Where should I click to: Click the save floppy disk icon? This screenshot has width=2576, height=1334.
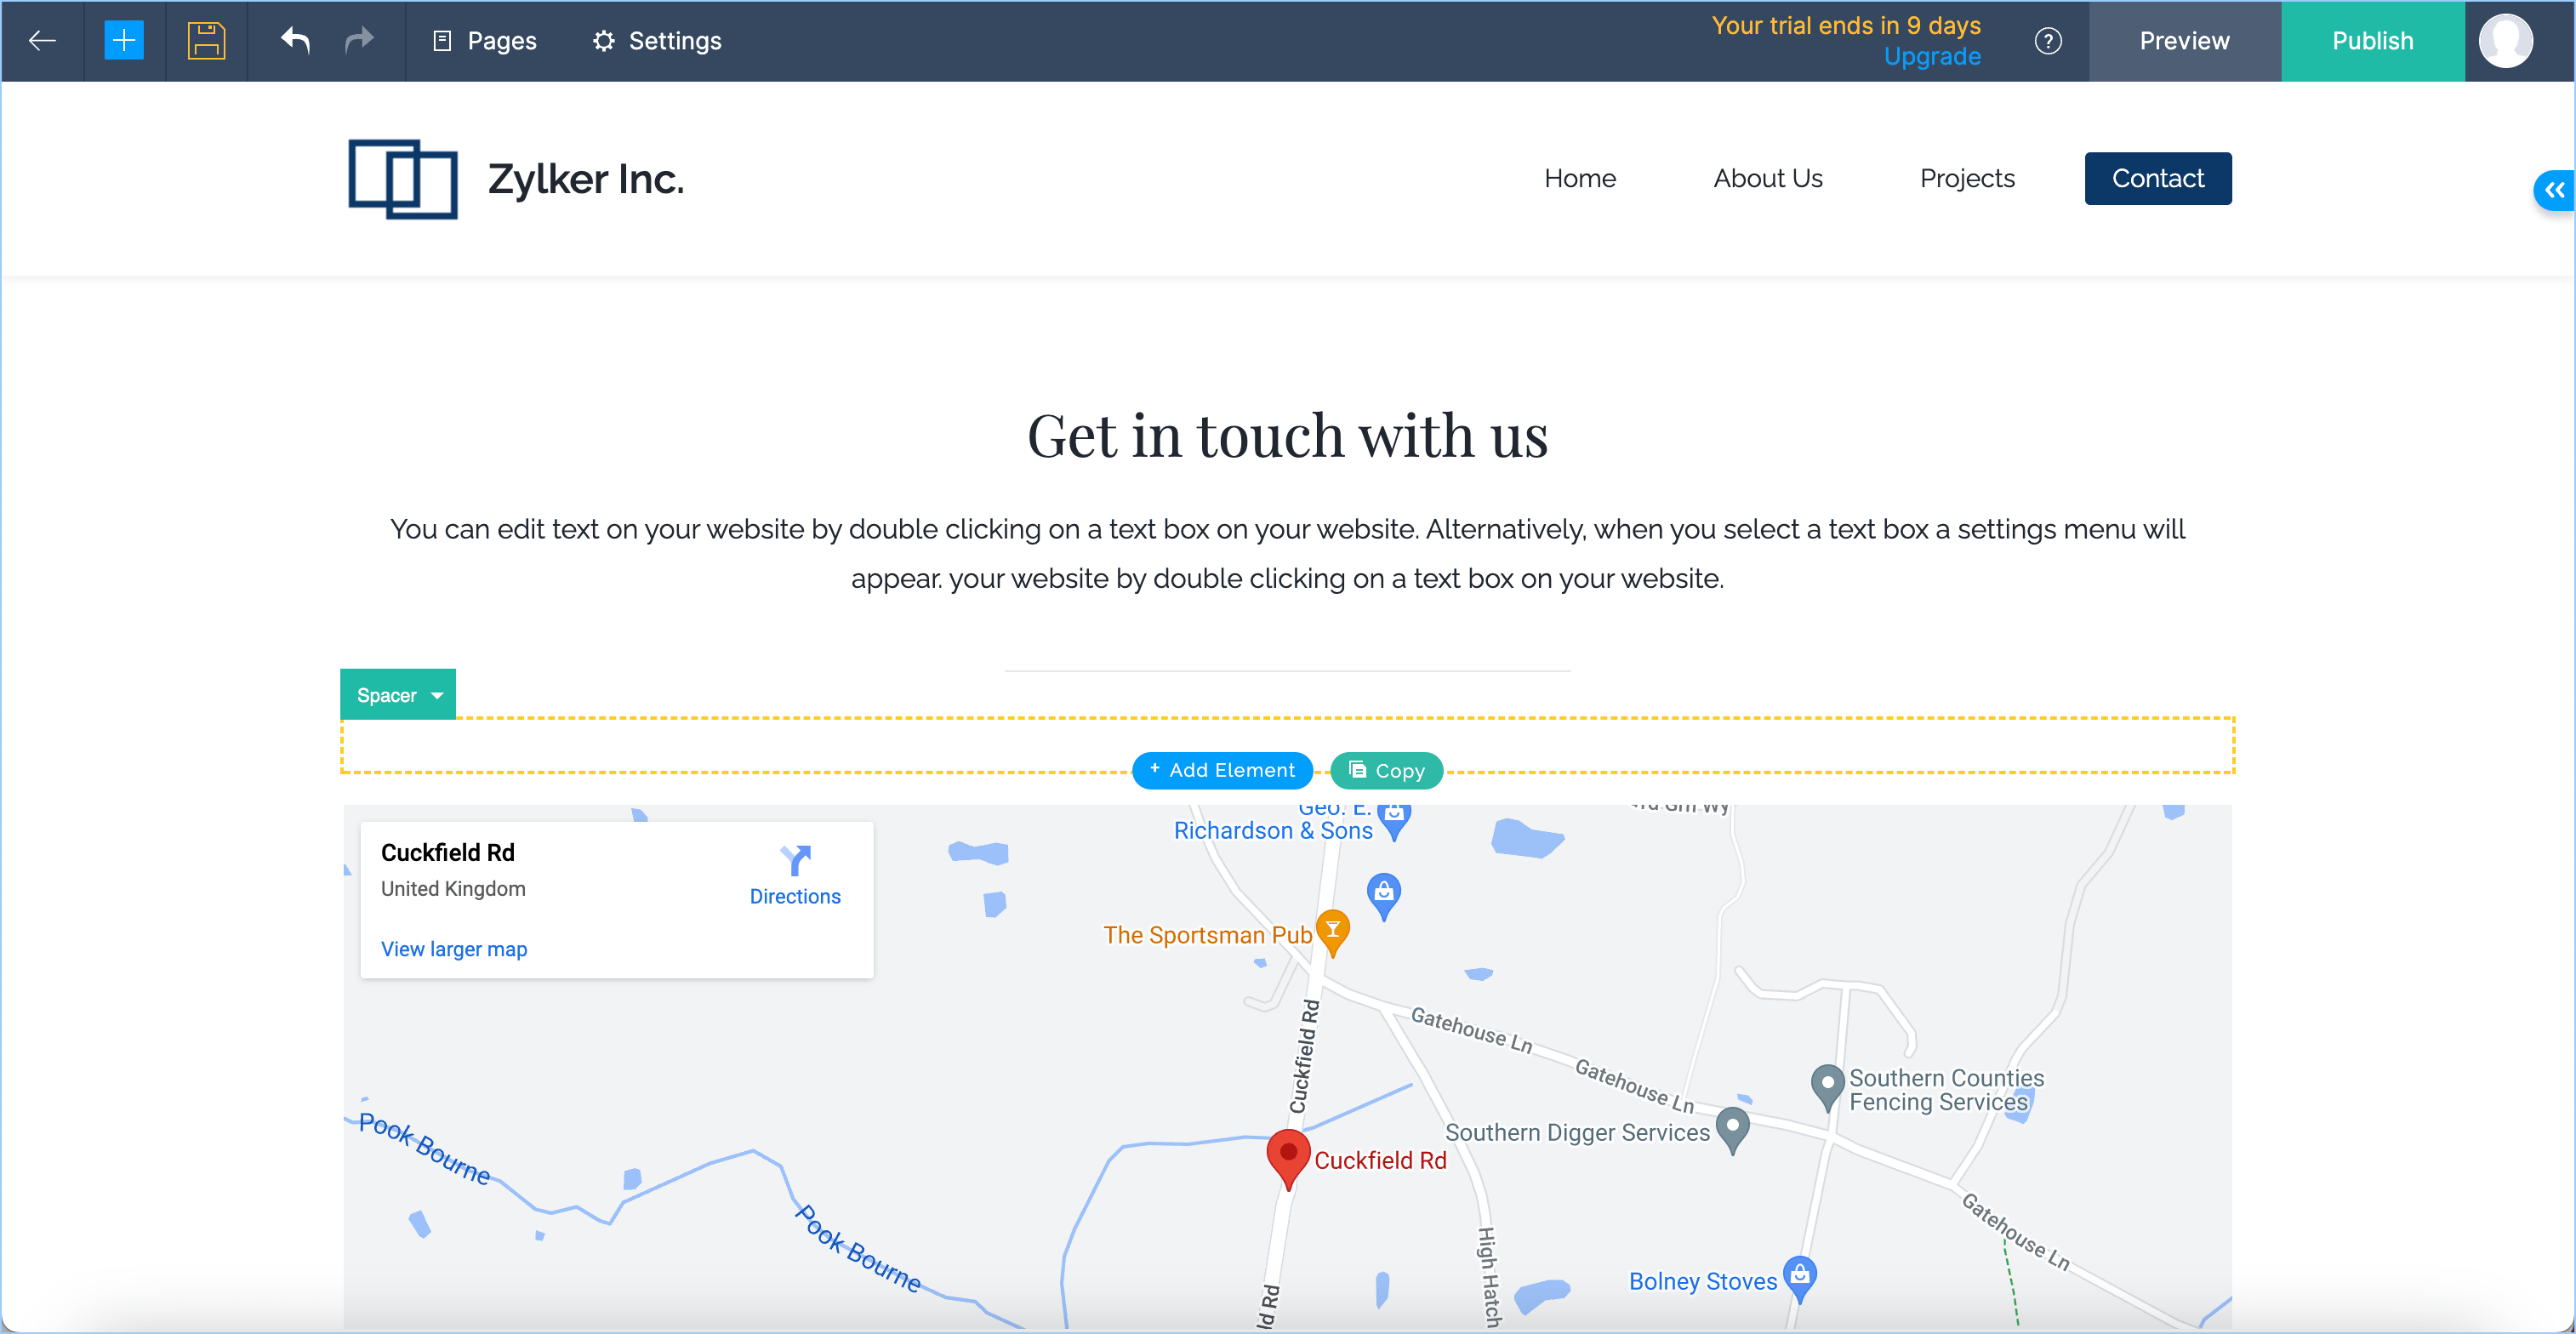[x=206, y=41]
